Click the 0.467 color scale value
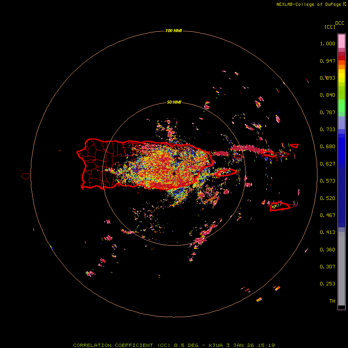The width and height of the screenshot is (348, 348). tap(328, 215)
